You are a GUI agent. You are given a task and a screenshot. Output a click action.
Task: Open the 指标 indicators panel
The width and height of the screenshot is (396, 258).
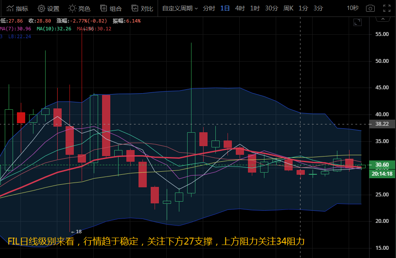18,8
